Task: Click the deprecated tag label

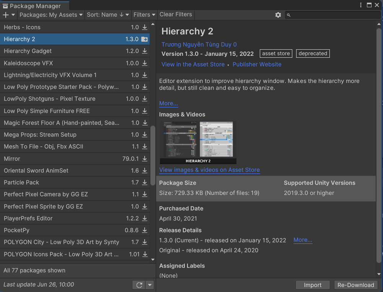Action: [x=313, y=54]
